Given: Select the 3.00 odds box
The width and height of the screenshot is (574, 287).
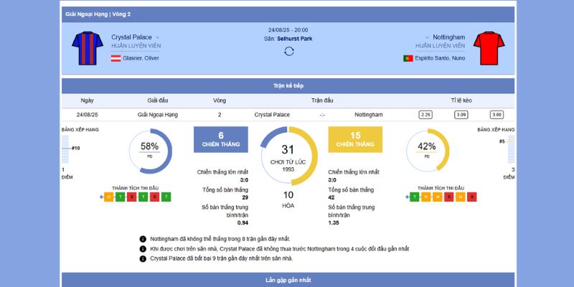Looking at the screenshot, I should (497, 114).
